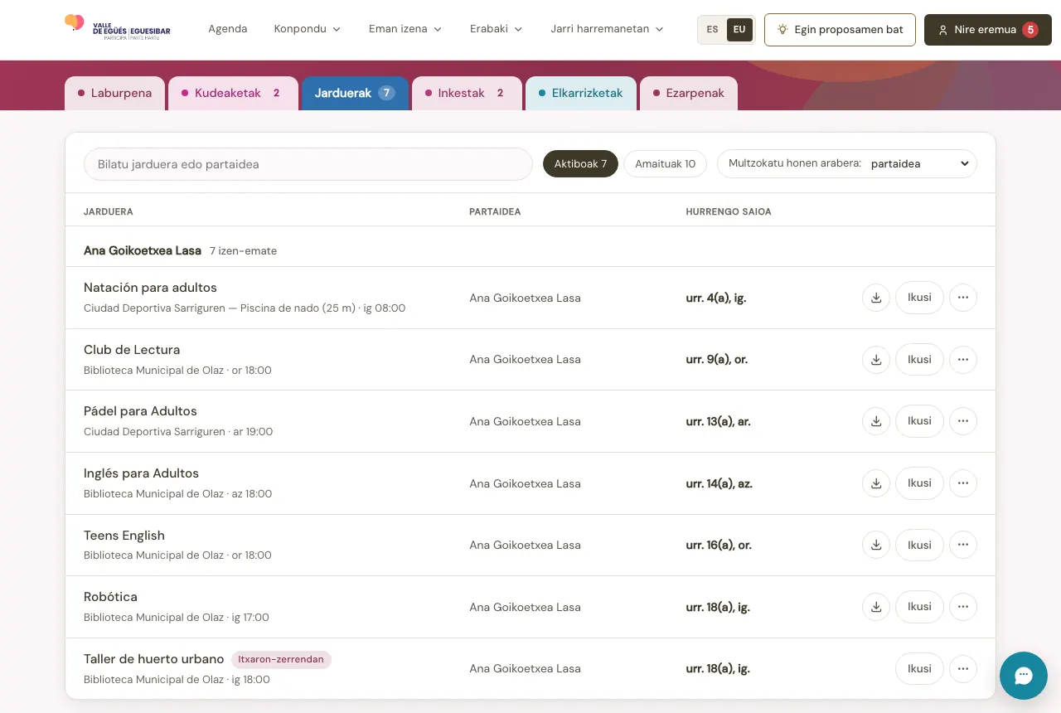
Task: Switch to the Inkestak tab
Action: [x=467, y=94]
